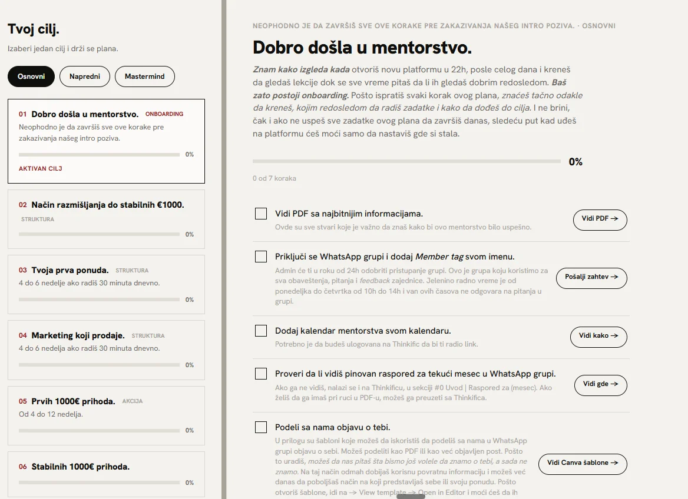Toggle the 'Proveri da li vidiš pinovan raspored' checkbox
Screen dimensions: 688x499
[261, 374]
